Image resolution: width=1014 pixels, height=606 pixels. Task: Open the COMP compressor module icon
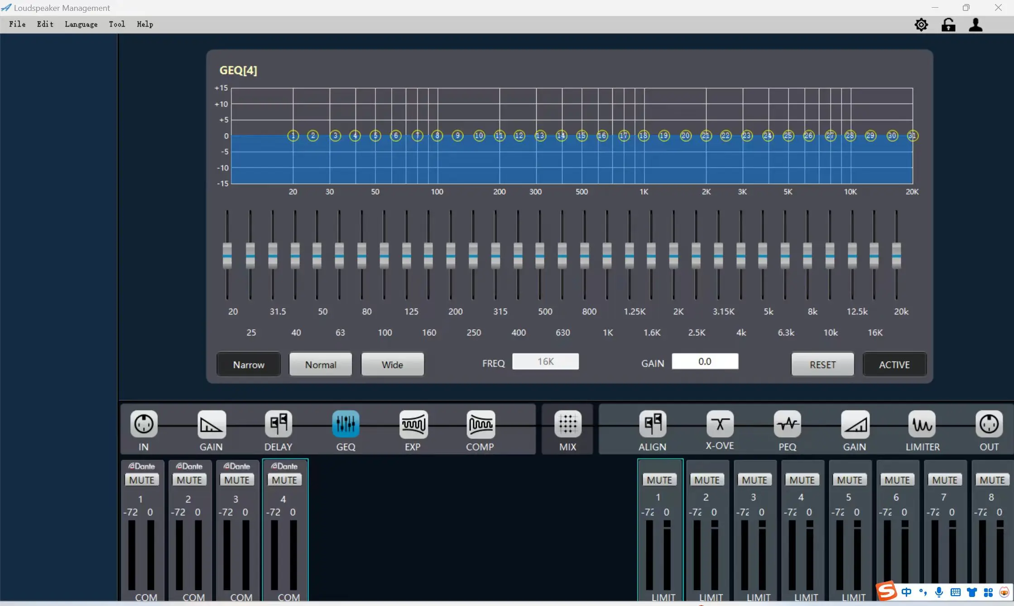[481, 424]
